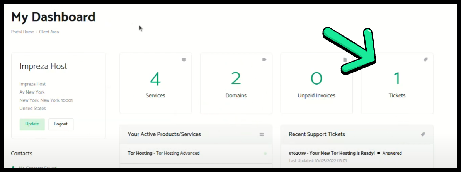Click the document icon in Unpaid Invoices tile
The width and height of the screenshot is (461, 172).
click(x=345, y=60)
